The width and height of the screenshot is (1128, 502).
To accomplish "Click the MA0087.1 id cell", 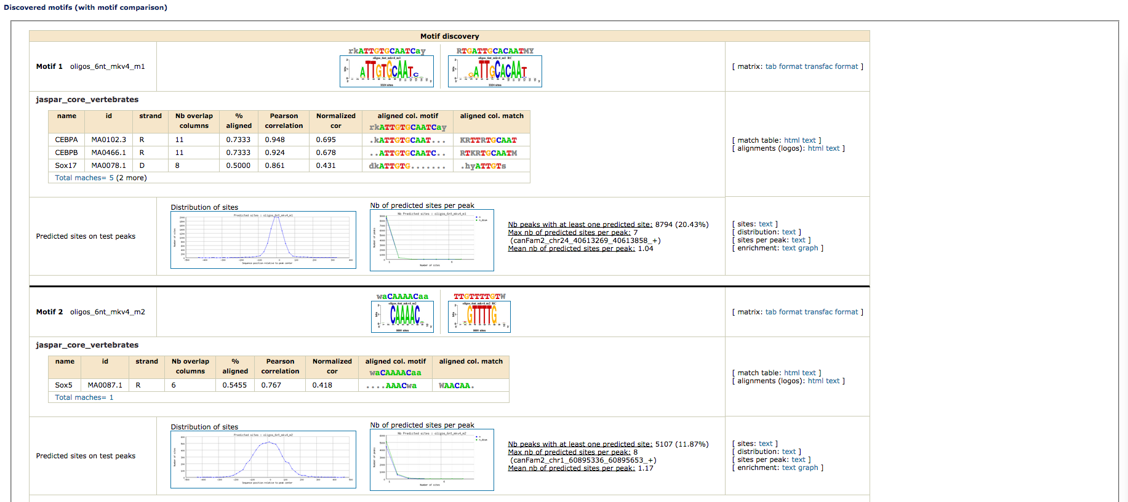I will 105,385.
